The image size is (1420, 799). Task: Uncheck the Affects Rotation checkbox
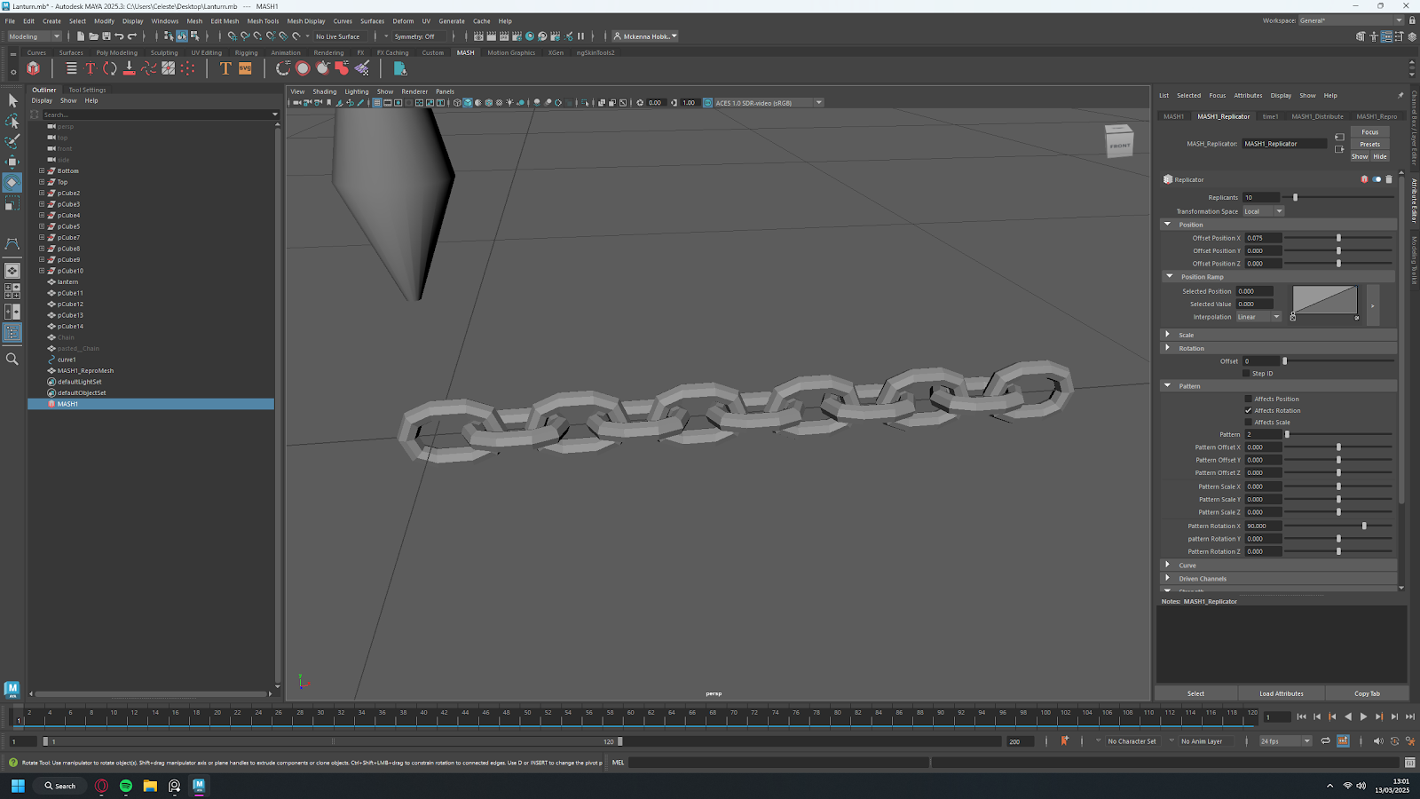1248,410
